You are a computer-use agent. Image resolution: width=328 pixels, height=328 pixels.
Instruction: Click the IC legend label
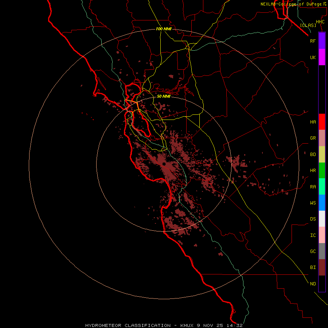point(313,235)
